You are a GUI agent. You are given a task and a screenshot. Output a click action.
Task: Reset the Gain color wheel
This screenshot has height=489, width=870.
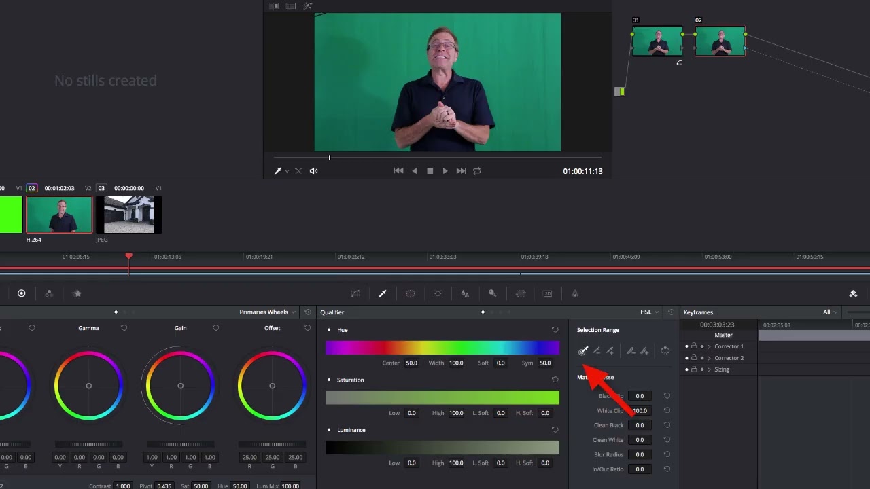[x=215, y=327]
